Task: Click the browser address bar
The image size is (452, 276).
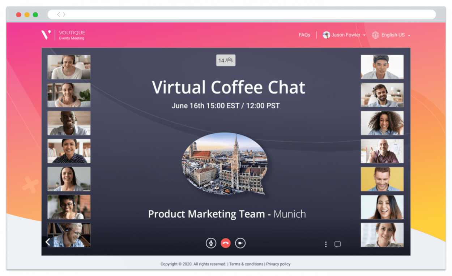Action: pyautogui.click(x=242, y=14)
